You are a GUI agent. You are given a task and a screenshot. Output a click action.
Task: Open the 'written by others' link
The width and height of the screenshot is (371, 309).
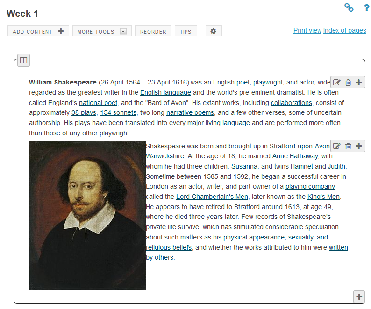(338, 247)
